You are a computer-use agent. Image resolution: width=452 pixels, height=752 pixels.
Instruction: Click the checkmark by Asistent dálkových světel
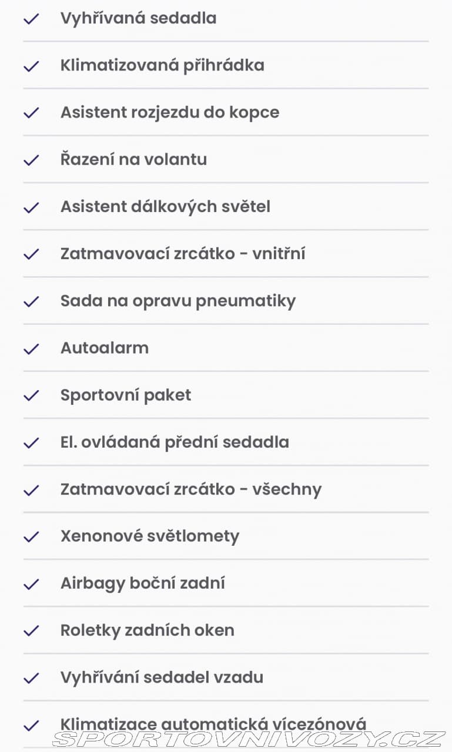pos(31,207)
